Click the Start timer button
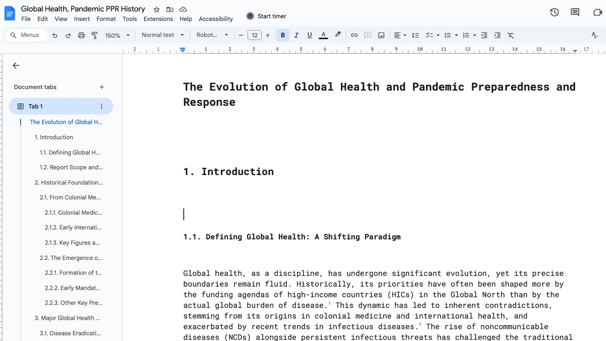606x341 pixels. [x=266, y=16]
